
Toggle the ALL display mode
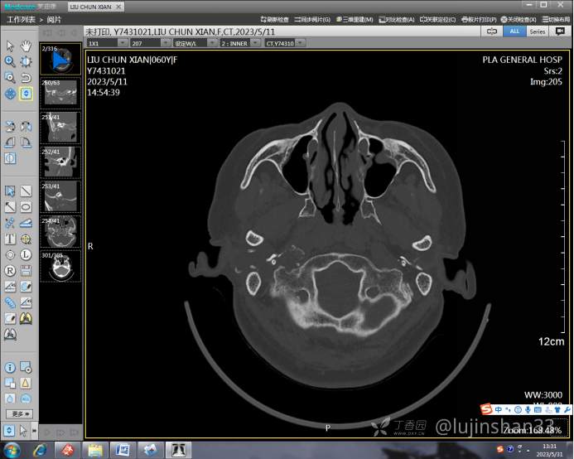pyautogui.click(x=514, y=31)
